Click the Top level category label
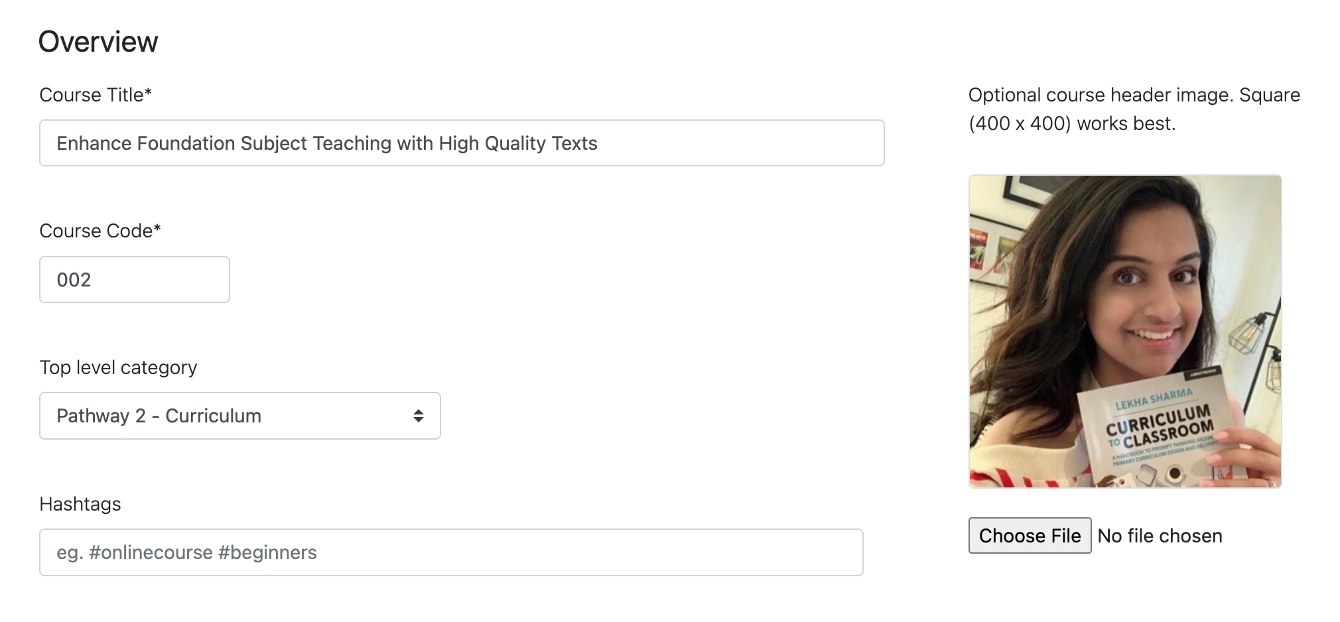This screenshot has width=1340, height=622. (x=118, y=367)
